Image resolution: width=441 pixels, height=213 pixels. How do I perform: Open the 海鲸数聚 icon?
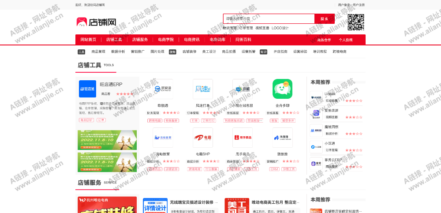(163, 138)
